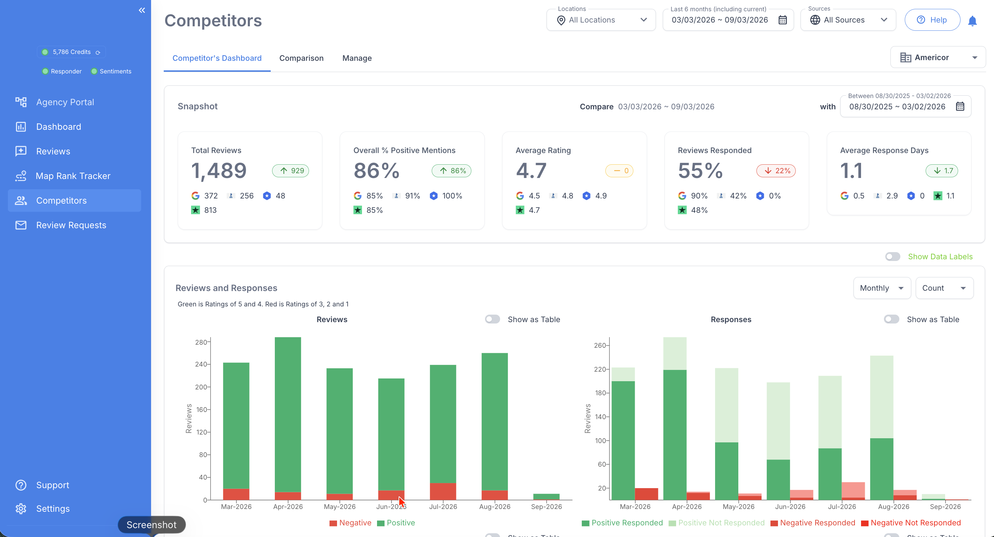994x537 pixels.
Task: Click the Google icon under Reviews Responded
Action: (682, 196)
